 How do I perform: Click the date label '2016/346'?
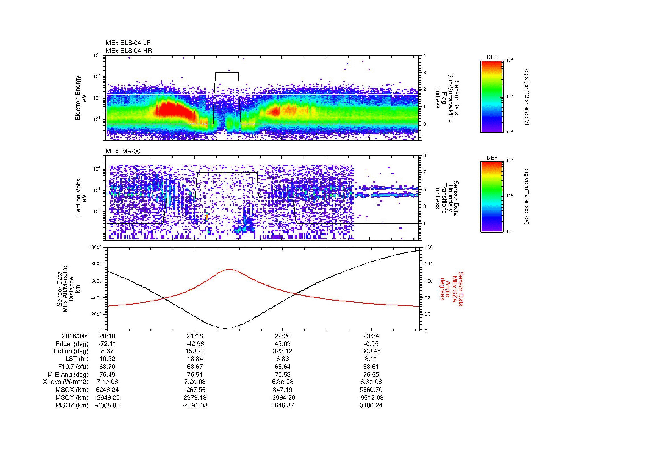coord(75,336)
